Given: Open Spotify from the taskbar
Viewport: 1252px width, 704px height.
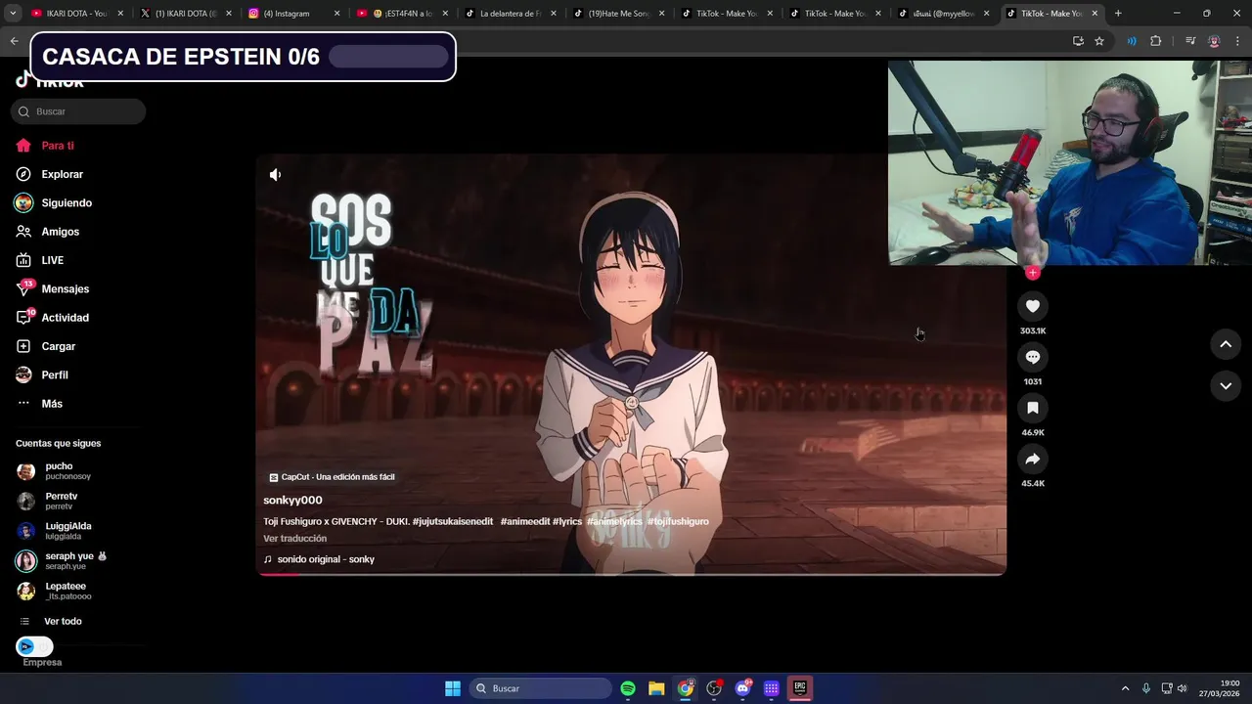Looking at the screenshot, I should 628,688.
